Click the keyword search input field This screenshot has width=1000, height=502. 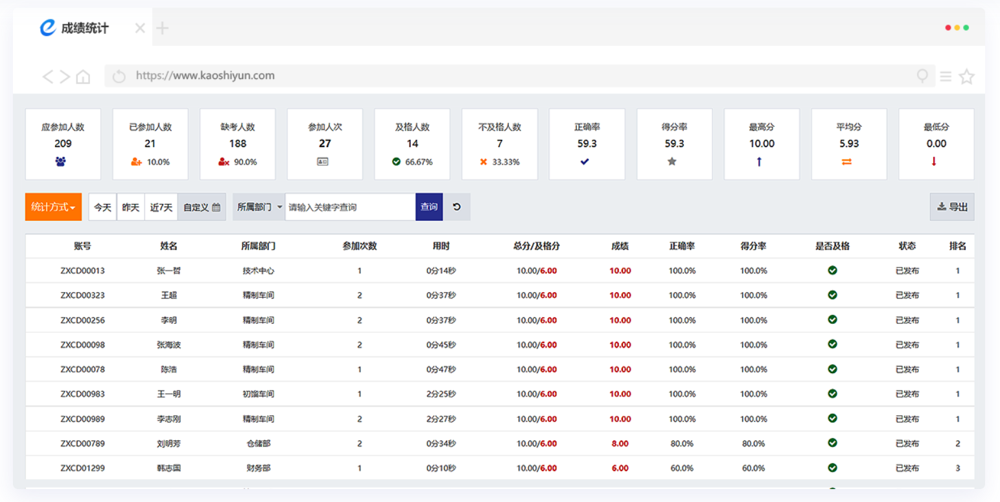350,207
